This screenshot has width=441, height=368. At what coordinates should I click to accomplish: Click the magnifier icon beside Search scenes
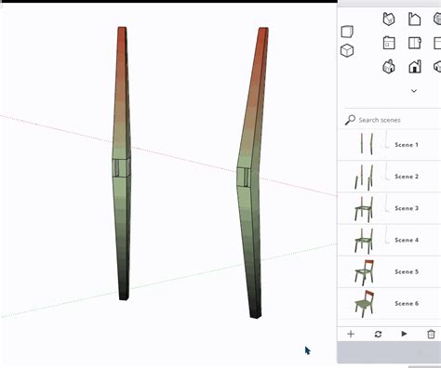[350, 120]
